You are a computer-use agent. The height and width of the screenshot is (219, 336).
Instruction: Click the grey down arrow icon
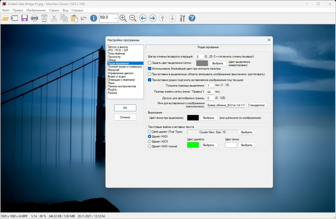coord(172,18)
